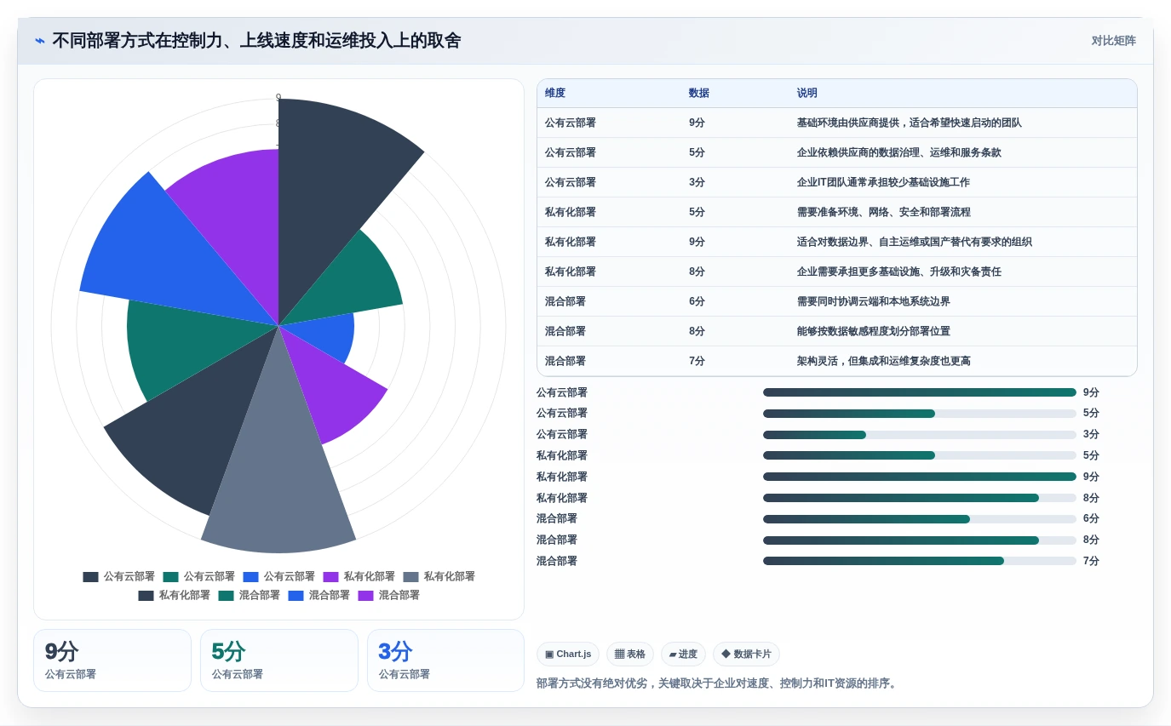Select text 基础环境由供应商提供，适合希望快速启动的团队
The width and height of the screenshot is (1171, 726).
tap(910, 123)
